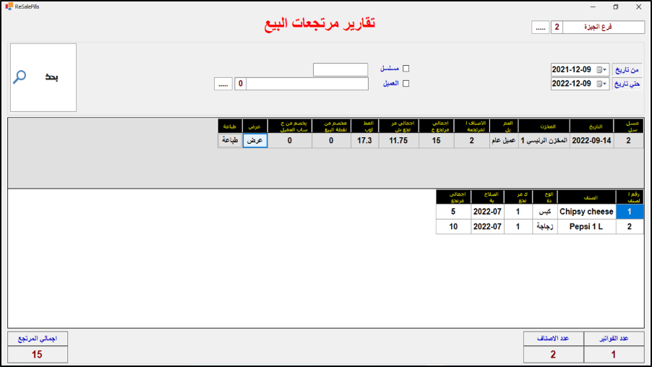Click the فرع الجيزة branch name field
This screenshot has width=652, height=367.
[604, 27]
